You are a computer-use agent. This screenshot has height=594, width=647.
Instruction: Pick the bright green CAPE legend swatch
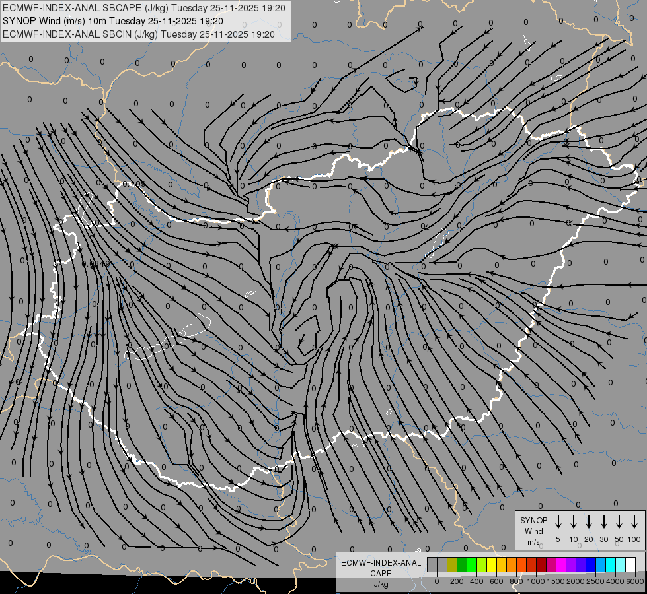pyautogui.click(x=472, y=564)
